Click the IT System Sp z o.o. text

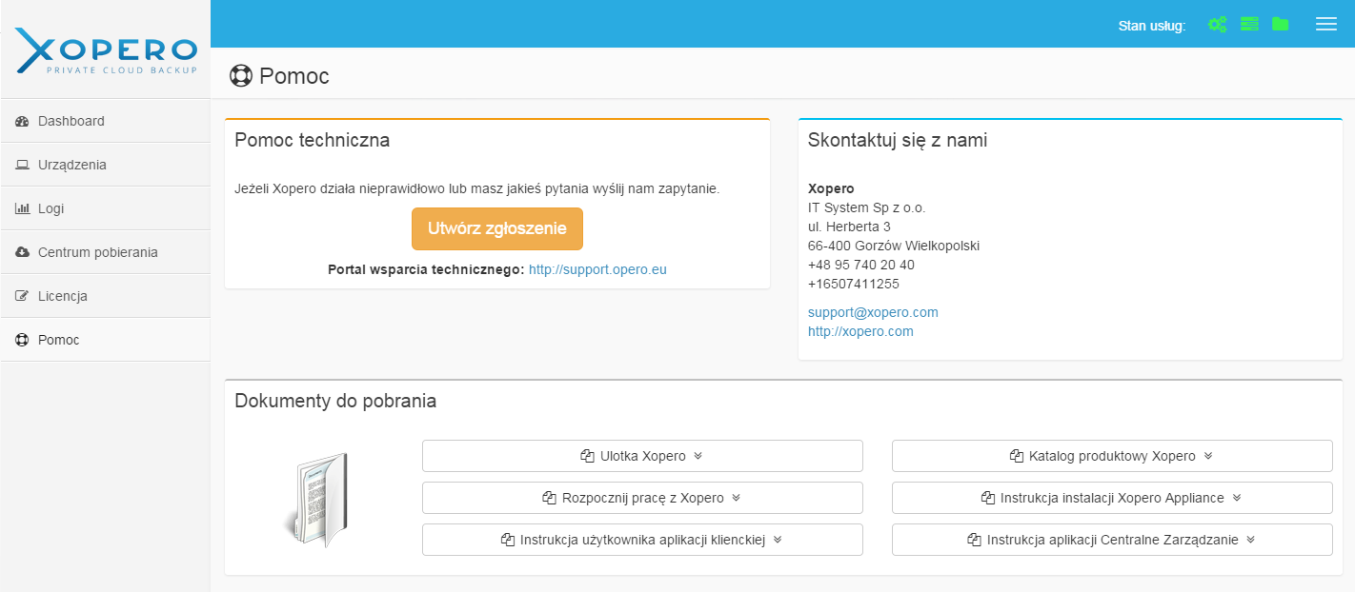(x=867, y=207)
